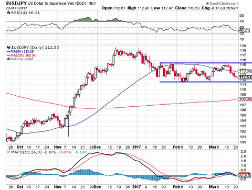Image resolution: width=252 pixels, height=190 pixels.
Task: Click the price axis value 119
Action: [x=243, y=46]
